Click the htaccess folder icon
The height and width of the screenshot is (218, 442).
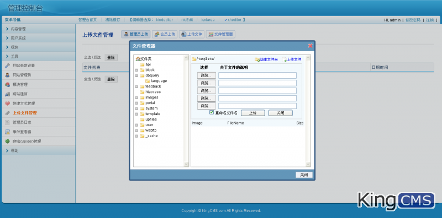click(142, 92)
